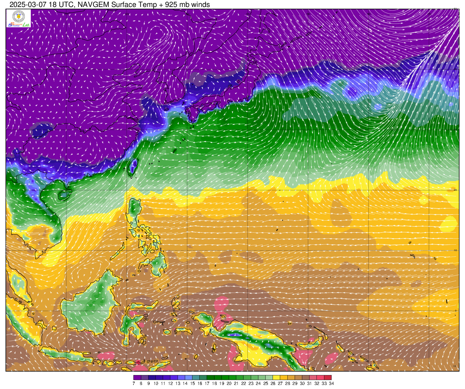The width and height of the screenshot is (465, 389).
Task: Click the legend label '26'
Action: [273, 383]
